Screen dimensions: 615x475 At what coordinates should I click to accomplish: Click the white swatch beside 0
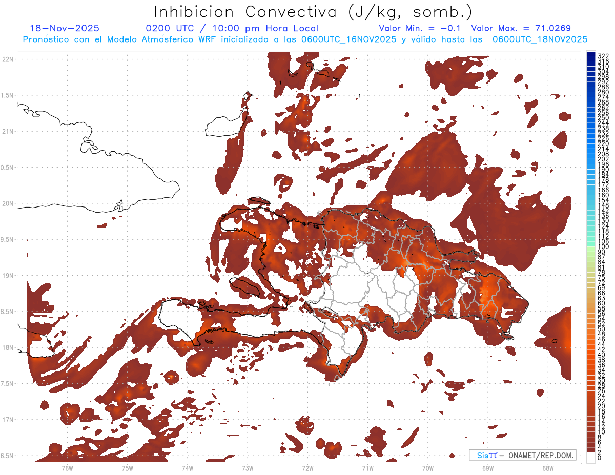pyautogui.click(x=591, y=457)
